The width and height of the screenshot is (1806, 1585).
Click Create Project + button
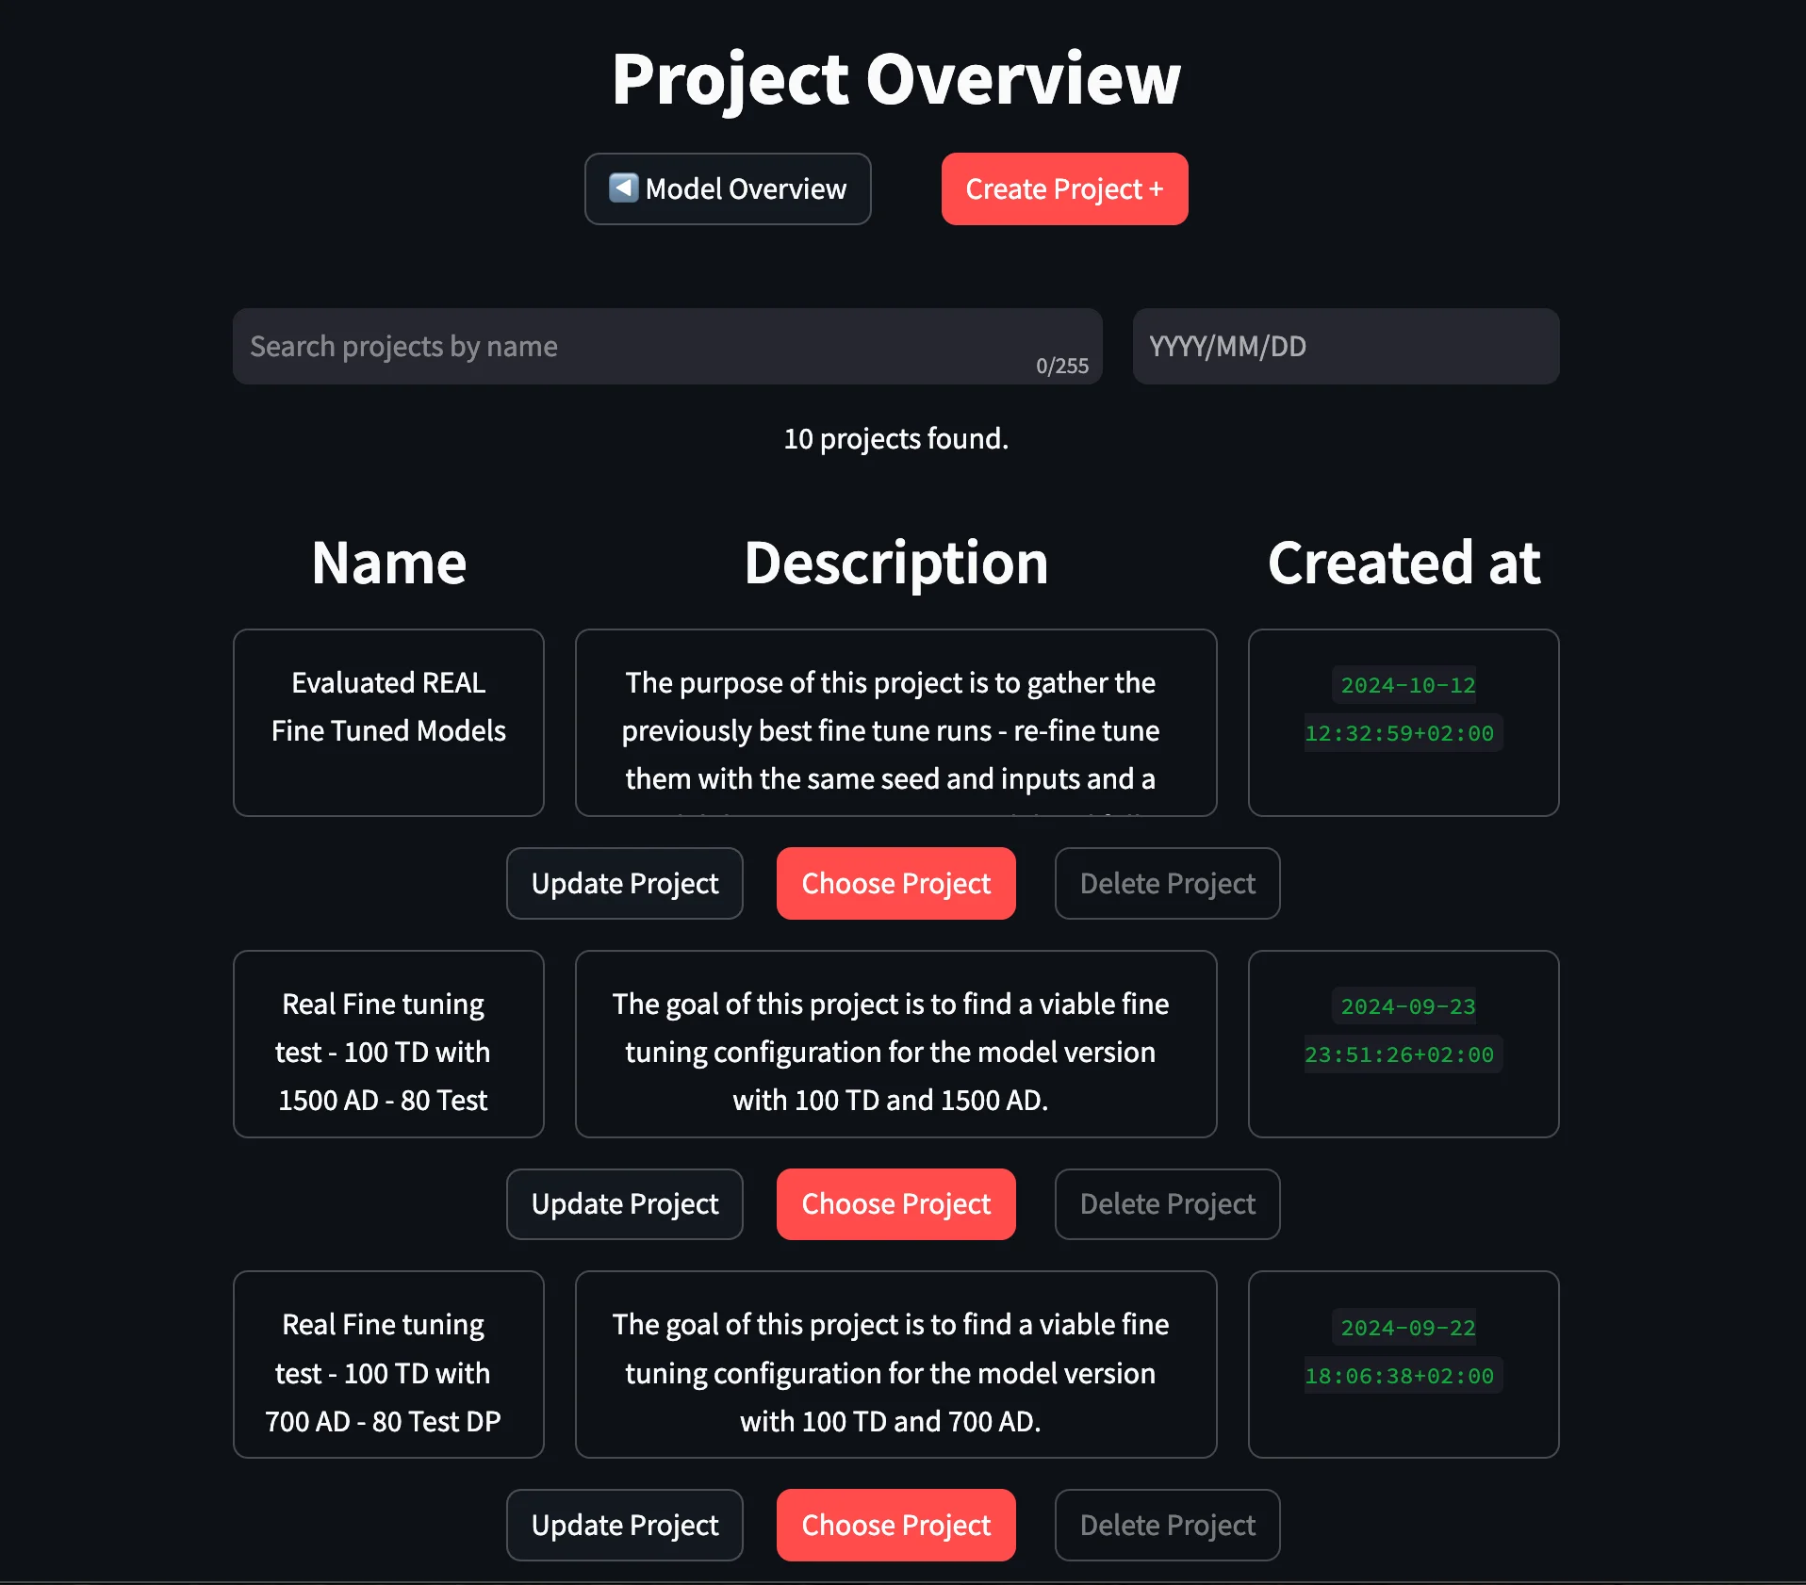point(1064,188)
